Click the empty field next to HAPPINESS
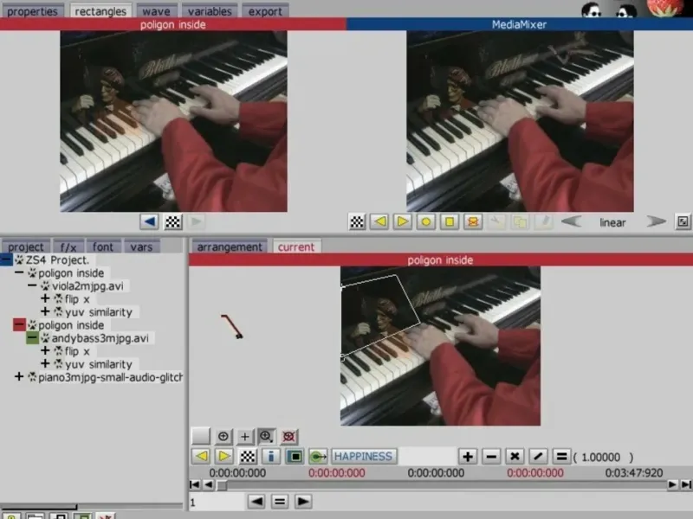The image size is (693, 519). (x=427, y=456)
